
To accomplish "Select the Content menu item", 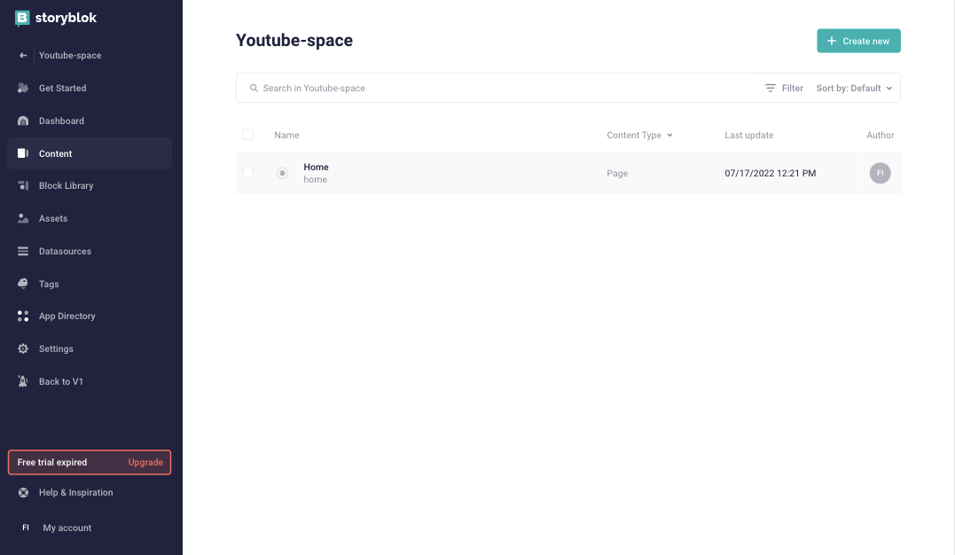I will click(x=90, y=153).
